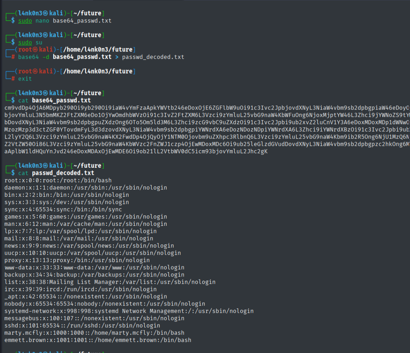Click the base64 -d decode command line
The height and width of the screenshot is (353, 410).
pyautogui.click(x=101, y=57)
